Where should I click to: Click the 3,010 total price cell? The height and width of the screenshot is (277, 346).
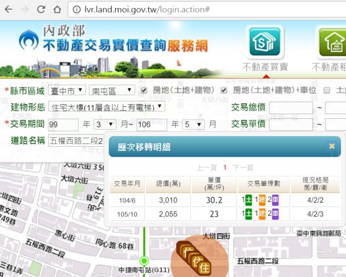[168, 200]
